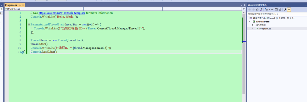Click the pending changes filter clock icon
The width and height of the screenshot is (307, 102).
266,10
